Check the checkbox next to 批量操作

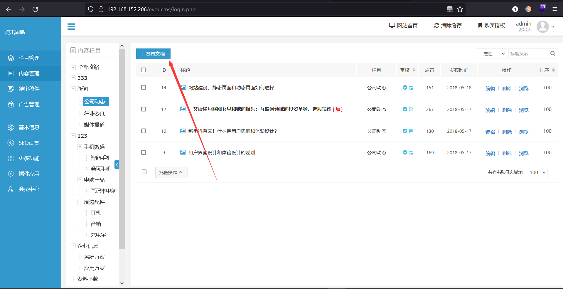click(144, 172)
